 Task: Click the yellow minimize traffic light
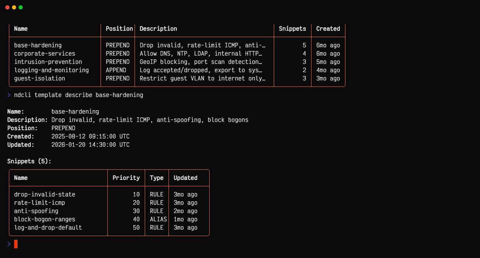(x=15, y=7)
